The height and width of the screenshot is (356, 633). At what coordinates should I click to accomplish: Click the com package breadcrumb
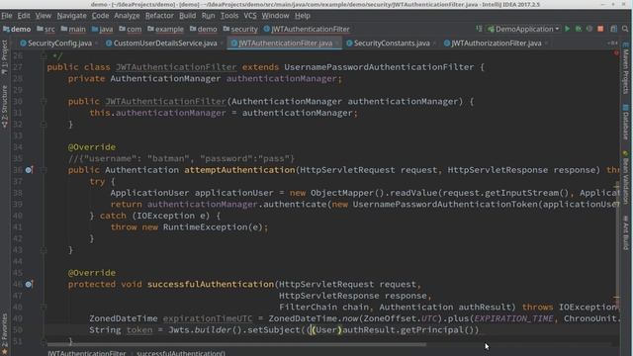pyautogui.click(x=131, y=29)
